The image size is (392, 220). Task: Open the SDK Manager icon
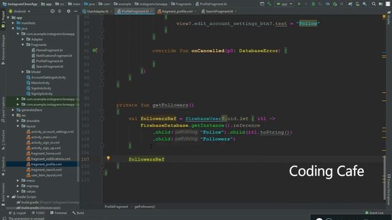coord(365,4)
